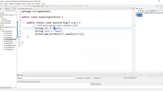Click the New Java Package icon

point(46,6)
